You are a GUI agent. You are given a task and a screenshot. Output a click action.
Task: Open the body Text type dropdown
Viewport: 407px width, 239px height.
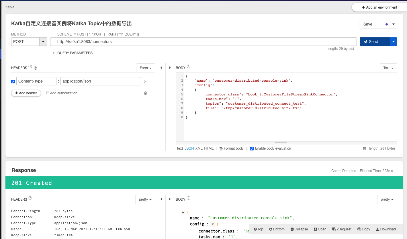point(388,68)
